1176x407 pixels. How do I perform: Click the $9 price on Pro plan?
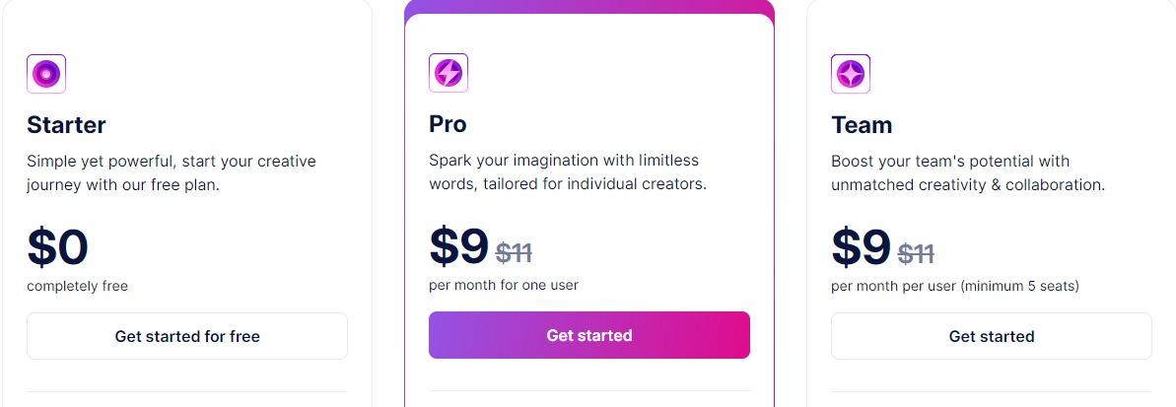pos(459,246)
